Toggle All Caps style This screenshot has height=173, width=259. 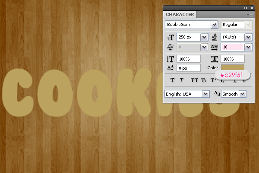point(194,80)
